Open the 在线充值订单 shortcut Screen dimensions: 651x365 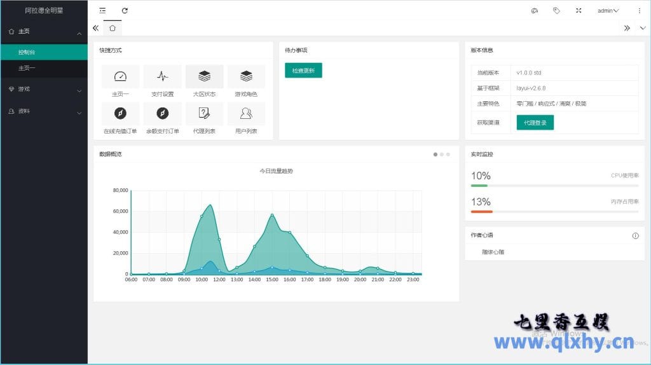(120, 113)
